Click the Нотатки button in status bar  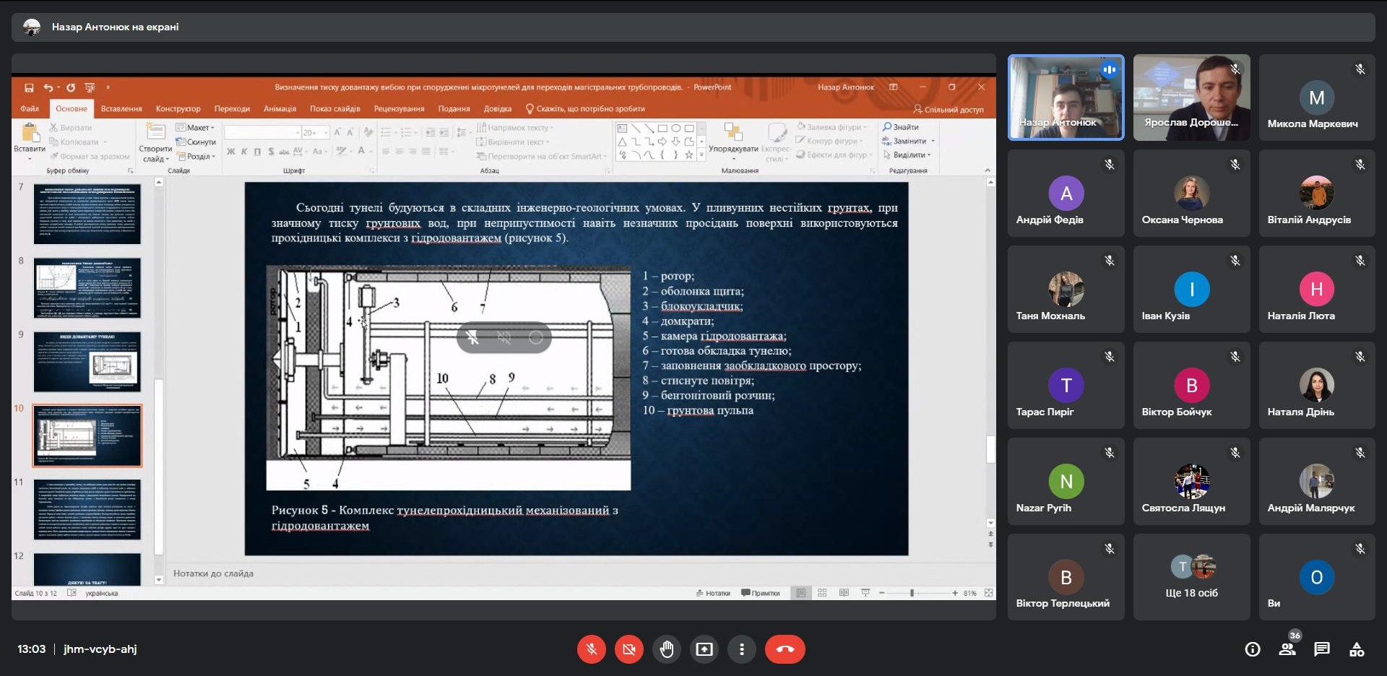[713, 593]
